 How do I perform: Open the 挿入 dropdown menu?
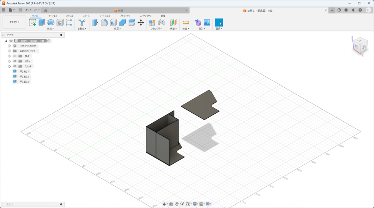coord(202,29)
